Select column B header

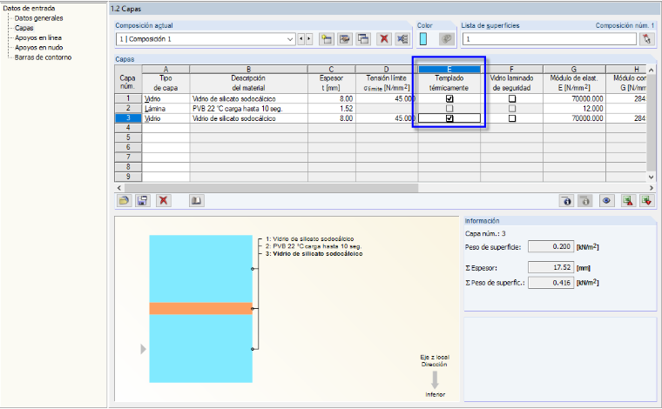pyautogui.click(x=248, y=69)
